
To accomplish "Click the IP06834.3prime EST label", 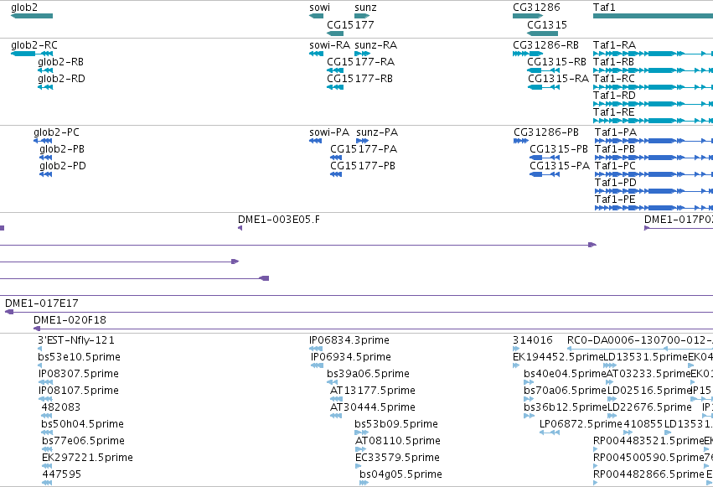I will pos(349,340).
